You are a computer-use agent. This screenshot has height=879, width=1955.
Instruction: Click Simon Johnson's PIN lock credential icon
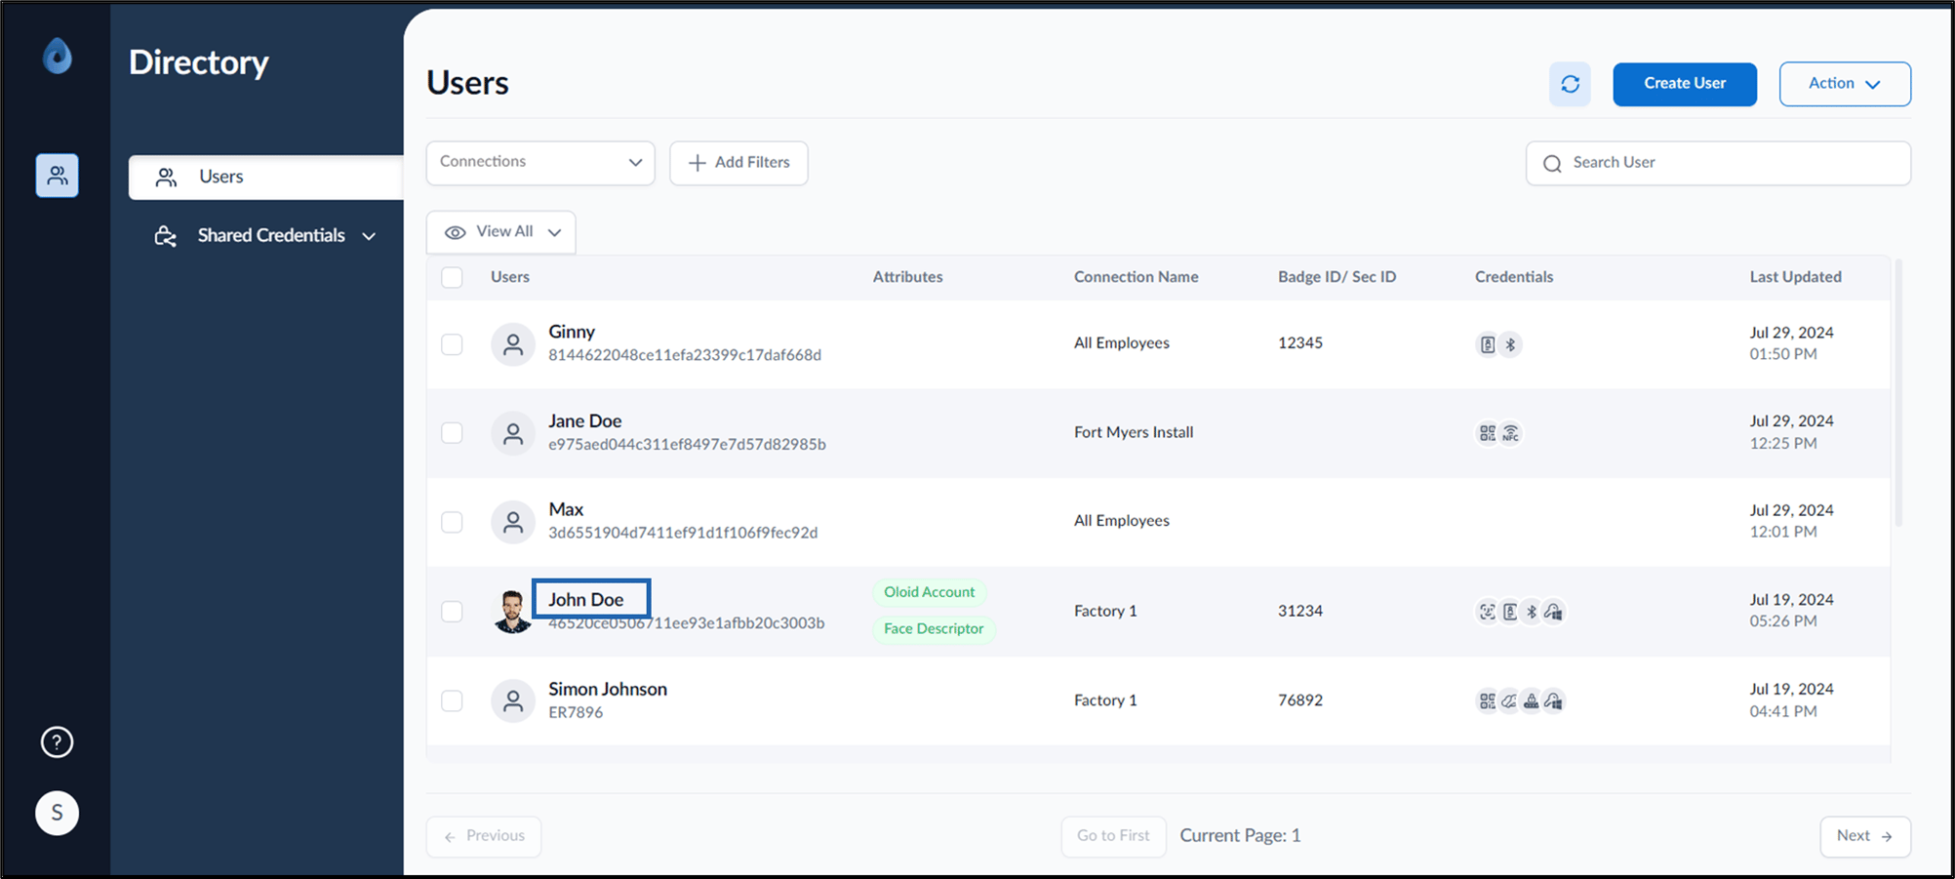[1532, 700]
